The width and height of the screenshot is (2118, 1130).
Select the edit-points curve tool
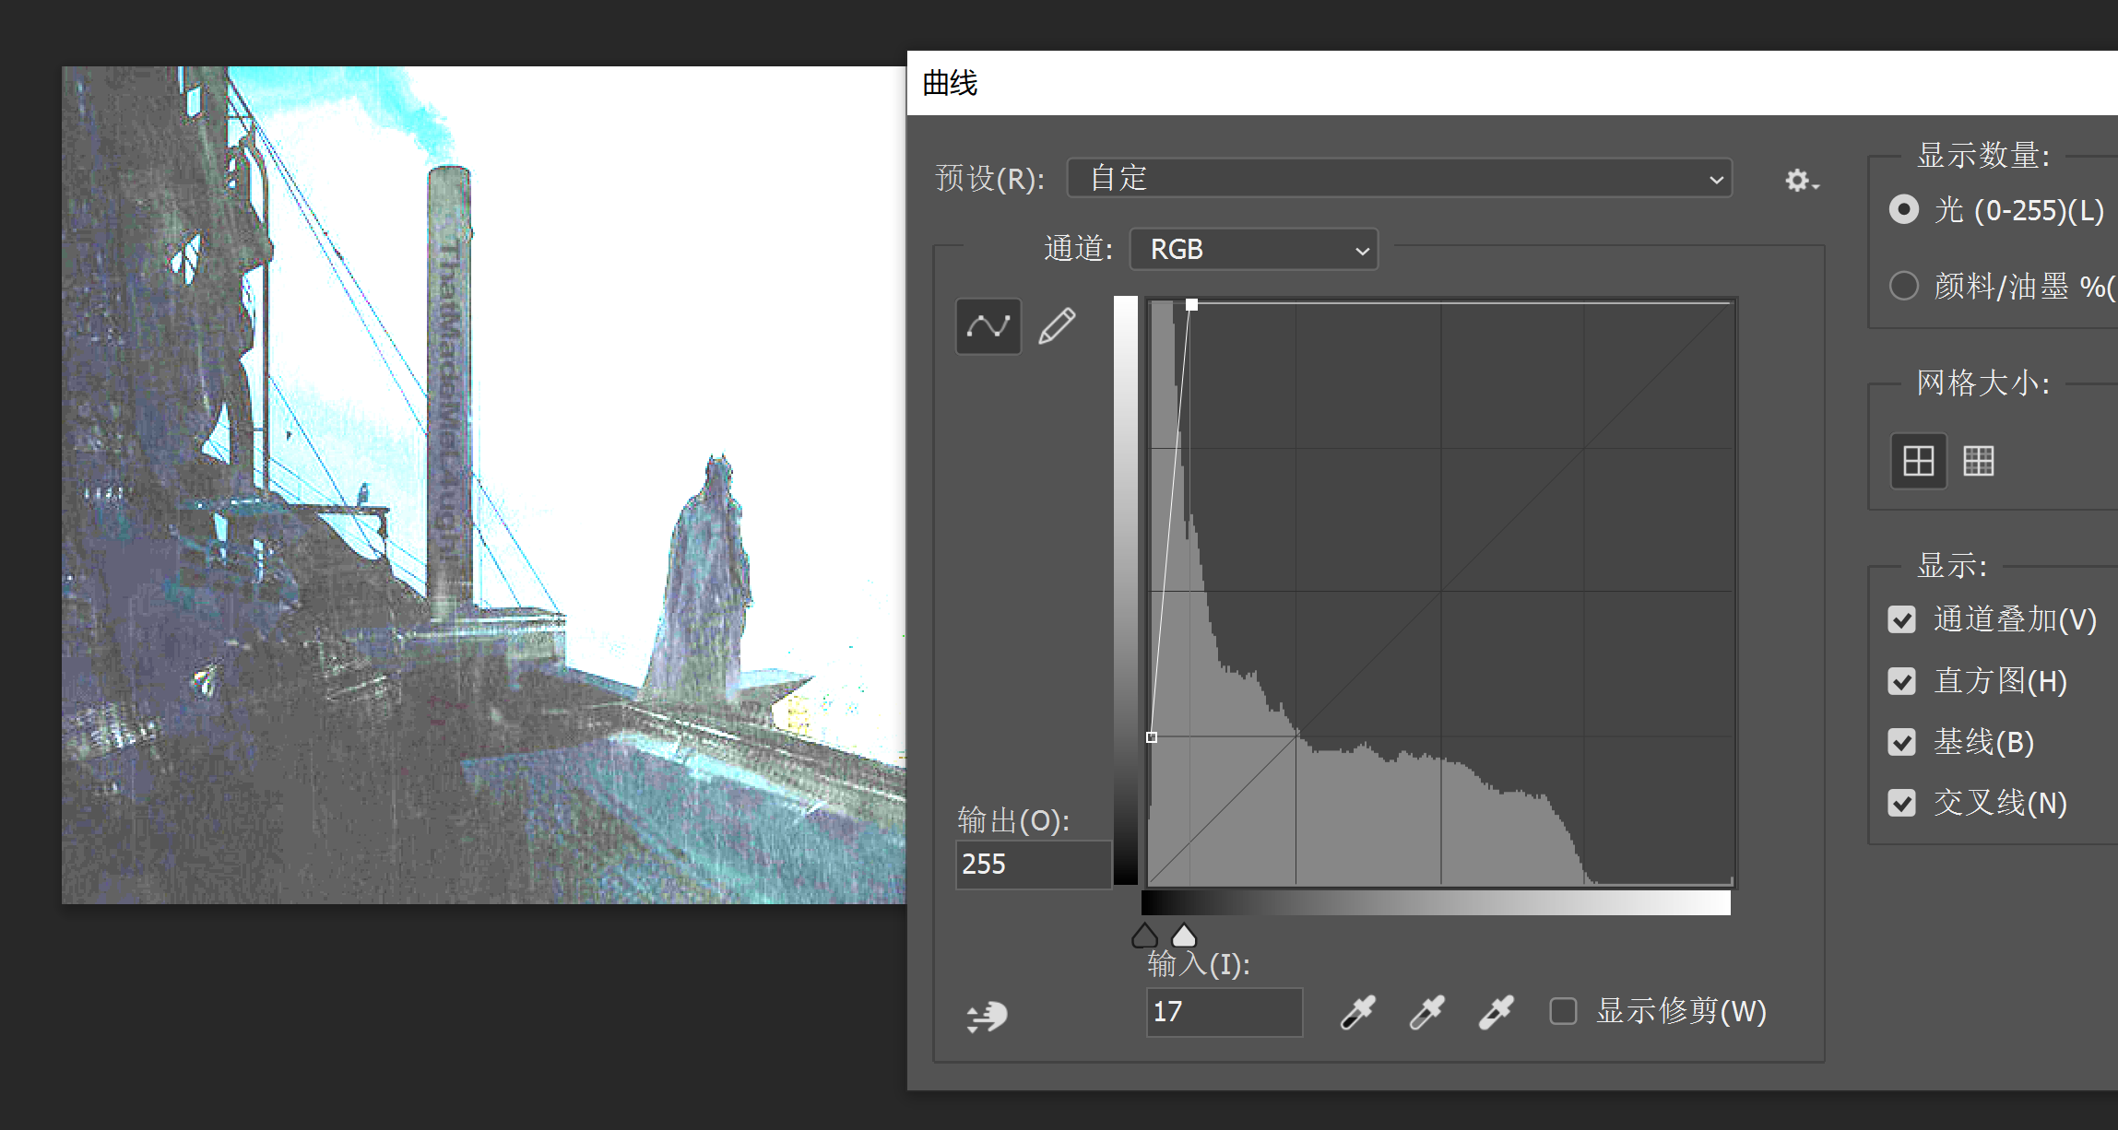(988, 326)
